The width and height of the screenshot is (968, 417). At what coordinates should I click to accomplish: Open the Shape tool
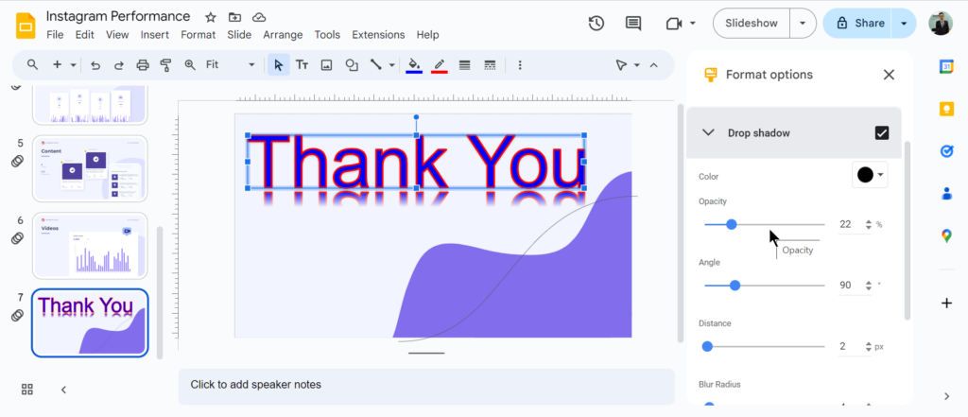[x=352, y=65]
